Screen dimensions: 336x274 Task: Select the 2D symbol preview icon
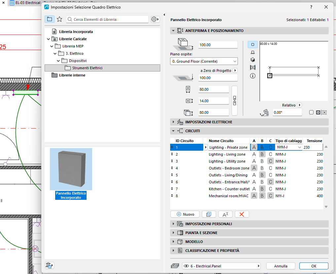[253, 45]
